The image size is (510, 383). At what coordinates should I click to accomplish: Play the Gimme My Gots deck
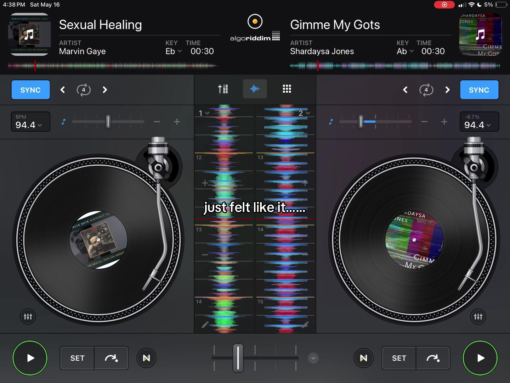tap(480, 358)
